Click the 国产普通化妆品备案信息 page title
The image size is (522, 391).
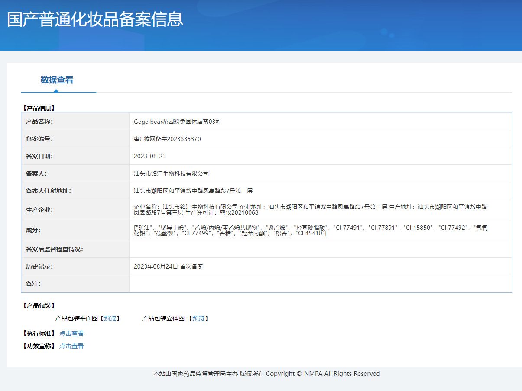[x=95, y=19]
